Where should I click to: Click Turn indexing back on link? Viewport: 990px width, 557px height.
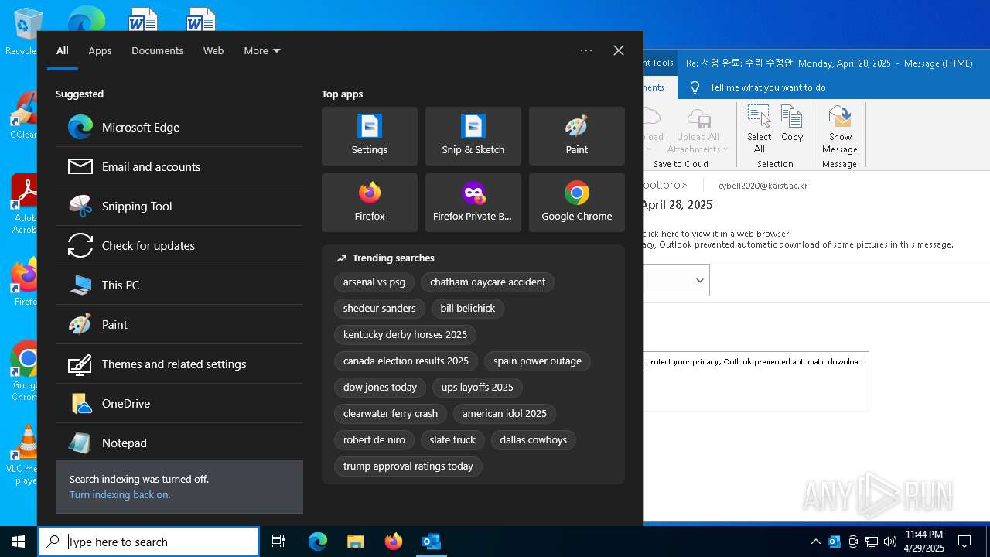[x=120, y=494]
